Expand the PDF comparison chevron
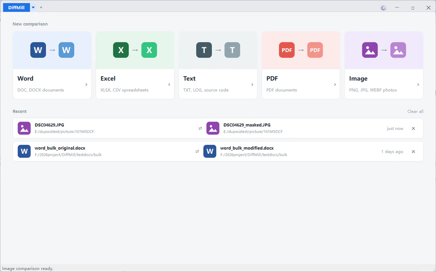The width and height of the screenshot is (436, 272). [x=335, y=84]
